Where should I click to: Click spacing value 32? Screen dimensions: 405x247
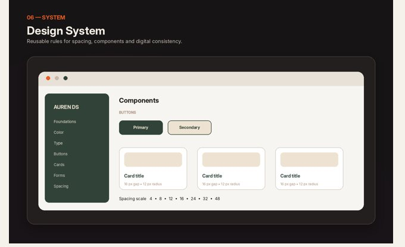205,199
